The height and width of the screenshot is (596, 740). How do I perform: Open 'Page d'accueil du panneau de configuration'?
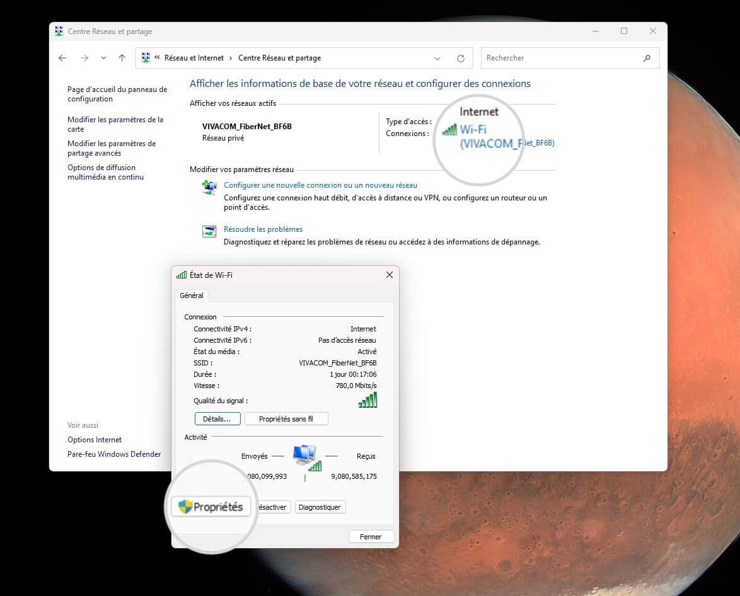pyautogui.click(x=117, y=94)
